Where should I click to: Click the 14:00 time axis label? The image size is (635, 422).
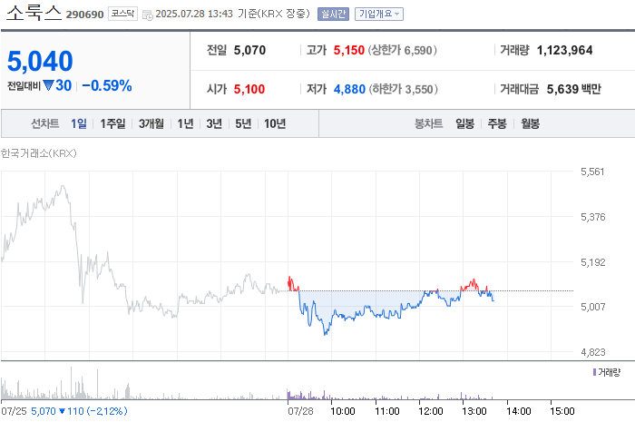518,411
